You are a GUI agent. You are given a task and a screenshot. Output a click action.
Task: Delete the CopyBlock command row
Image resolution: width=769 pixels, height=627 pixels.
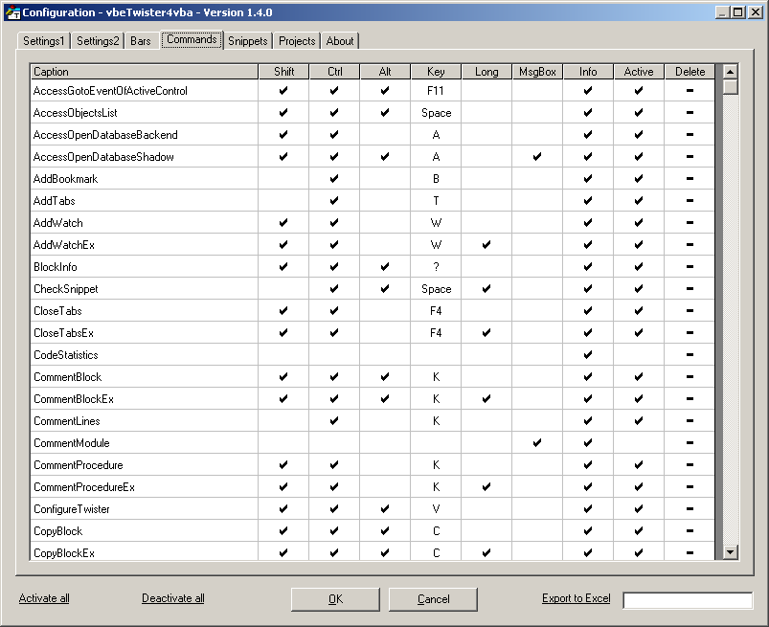tap(690, 531)
